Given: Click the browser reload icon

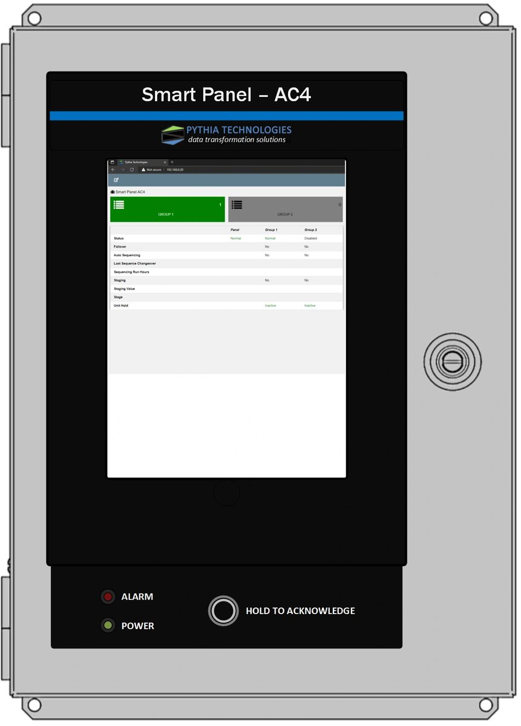Looking at the screenshot, I should click(132, 170).
